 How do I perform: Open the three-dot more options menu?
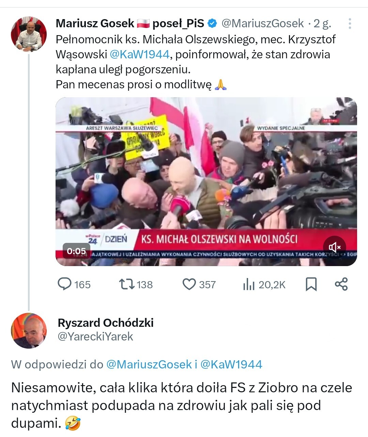350,24
